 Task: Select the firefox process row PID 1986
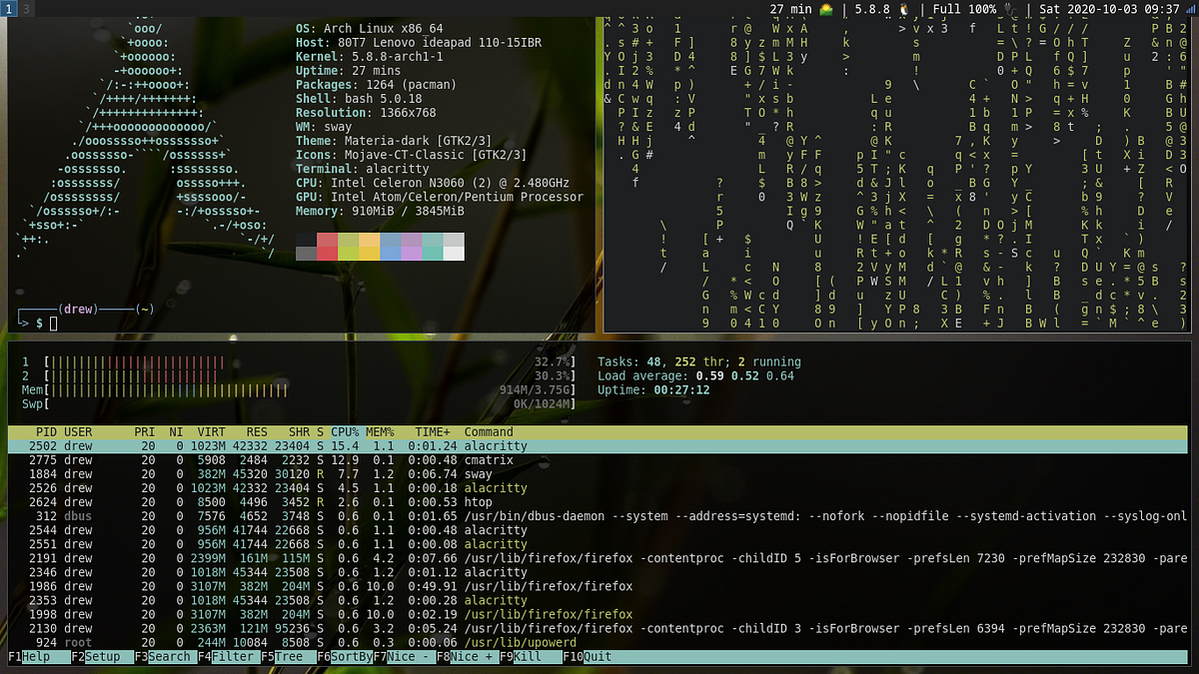[x=598, y=586]
